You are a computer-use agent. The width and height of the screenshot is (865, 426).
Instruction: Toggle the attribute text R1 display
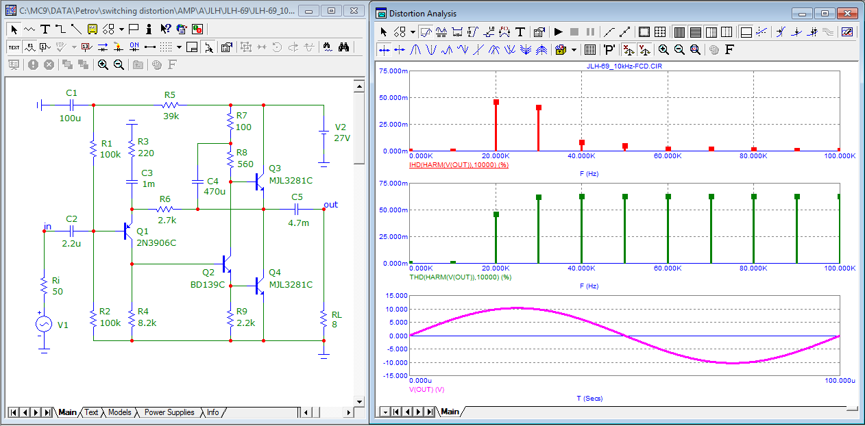point(29,47)
